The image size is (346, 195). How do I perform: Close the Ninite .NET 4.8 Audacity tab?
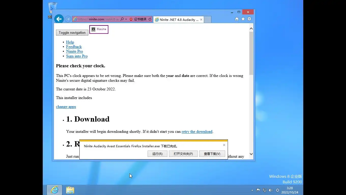[x=201, y=20]
